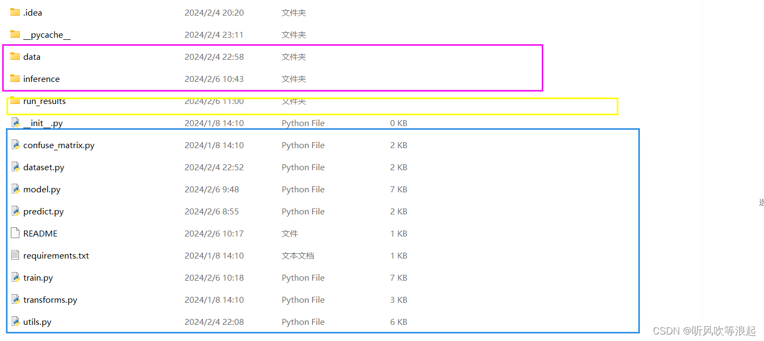Click the 0 KB size of __init__.py
Viewport: 764px width, 341px height.
[x=398, y=123]
